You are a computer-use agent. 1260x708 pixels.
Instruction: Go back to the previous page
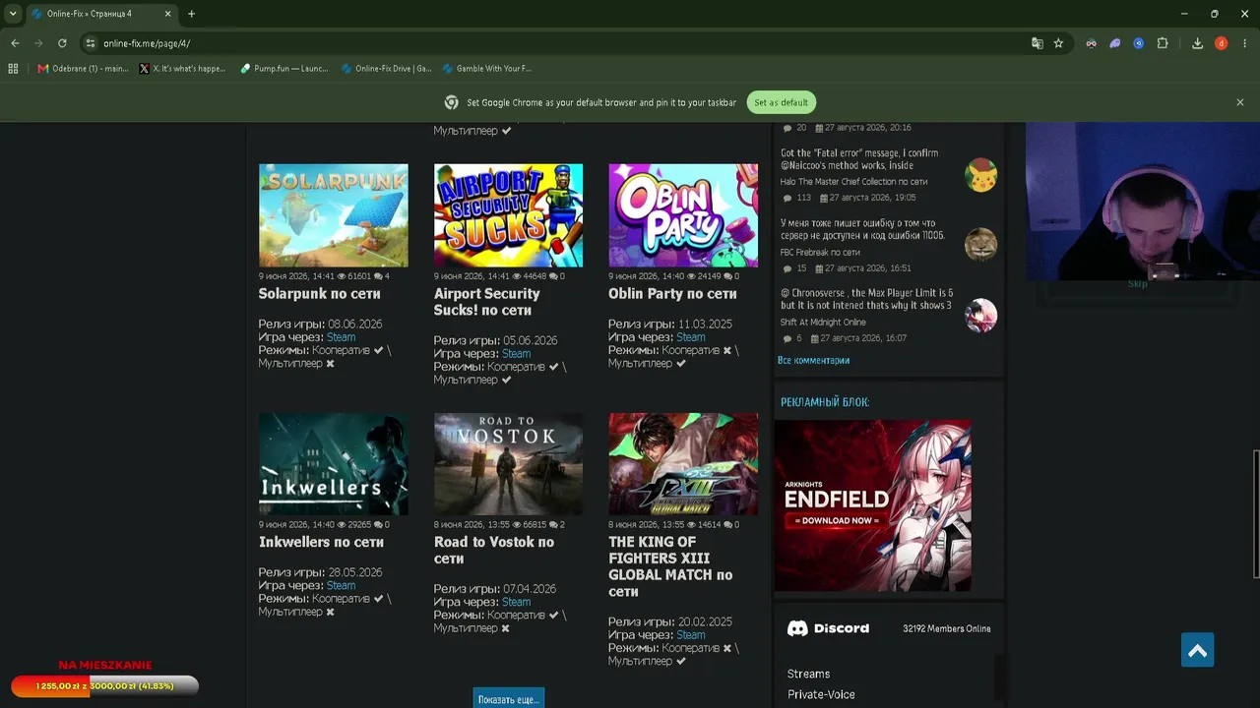pyautogui.click(x=15, y=43)
